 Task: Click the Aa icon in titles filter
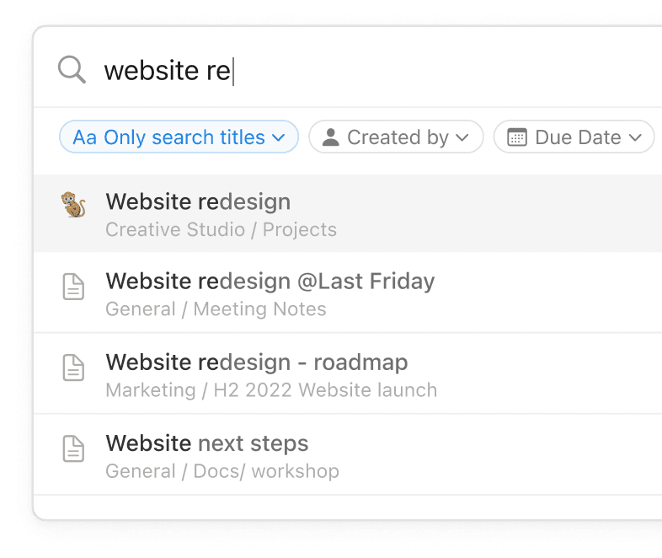[x=85, y=137]
